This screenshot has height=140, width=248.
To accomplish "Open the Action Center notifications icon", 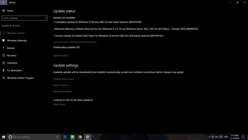I will 243,137.
